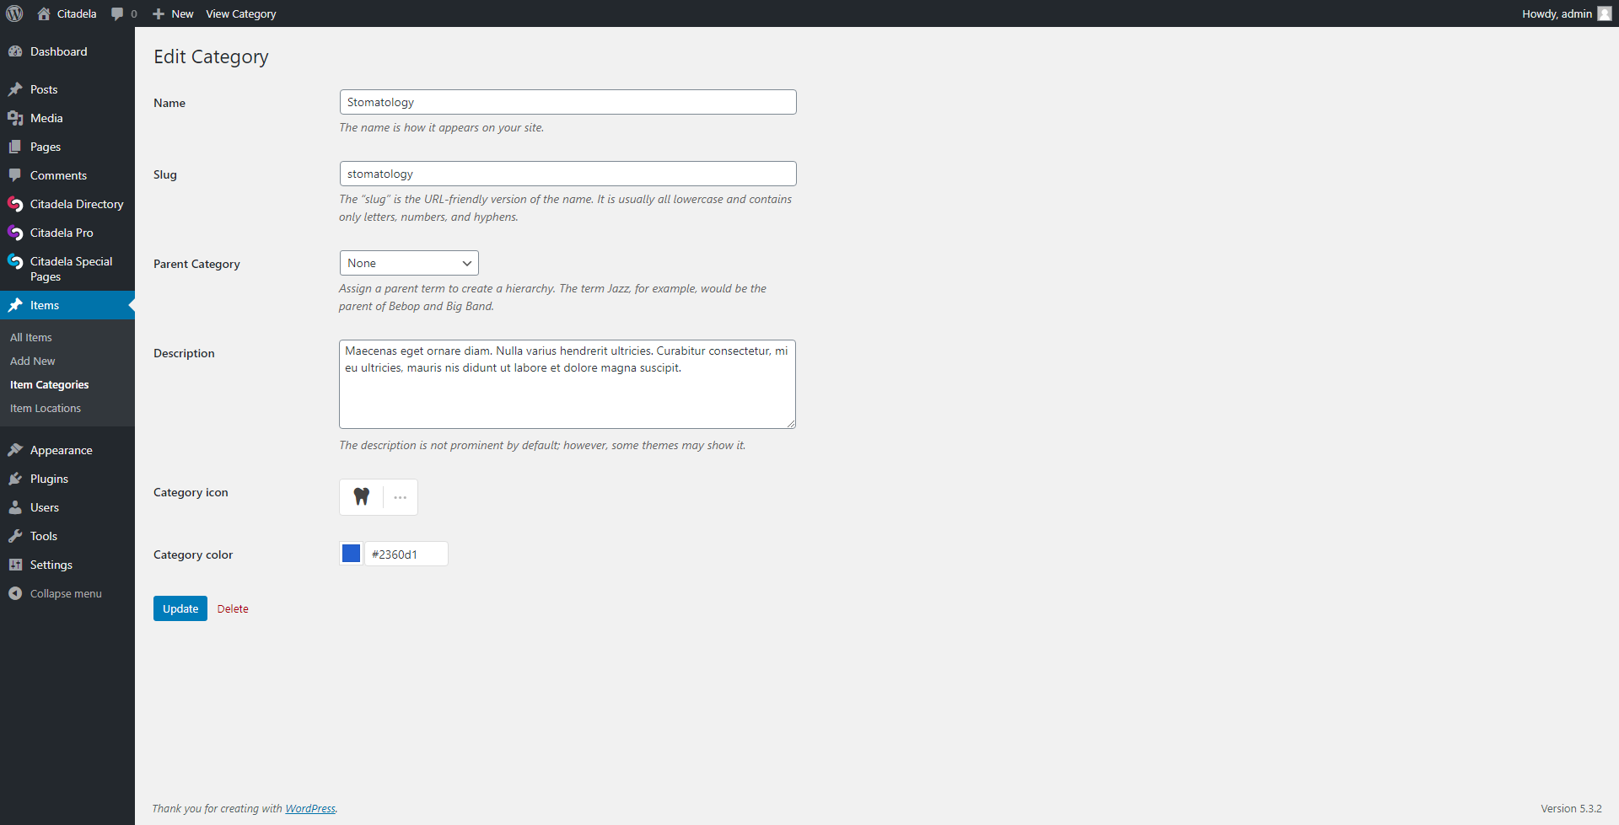Click the Version 5.3.2 footer text
The width and height of the screenshot is (1619, 825).
coord(1571,808)
